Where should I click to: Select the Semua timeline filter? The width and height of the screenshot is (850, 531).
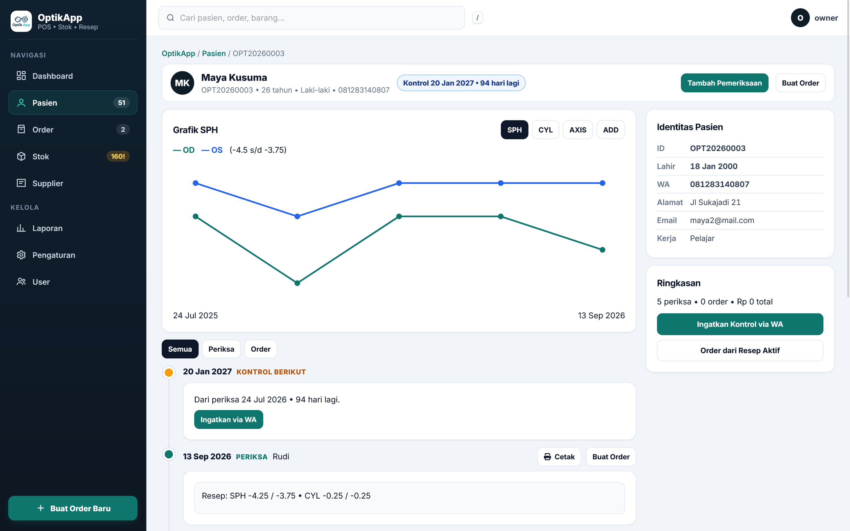180,349
